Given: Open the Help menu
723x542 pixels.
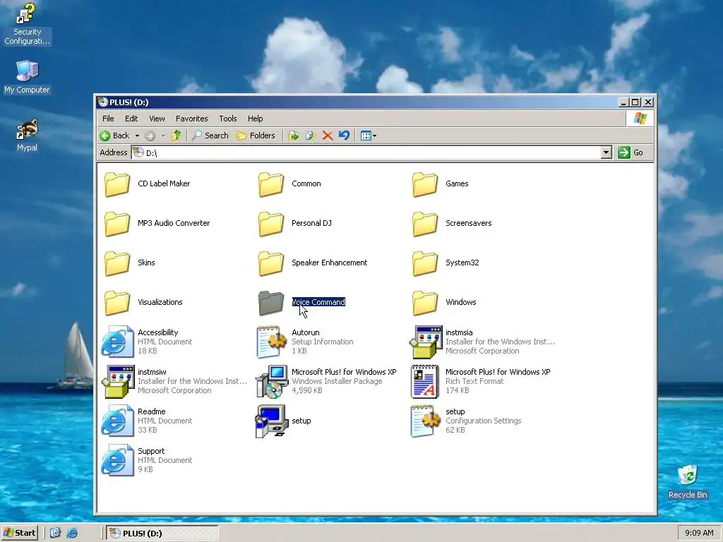Looking at the screenshot, I should 256,119.
